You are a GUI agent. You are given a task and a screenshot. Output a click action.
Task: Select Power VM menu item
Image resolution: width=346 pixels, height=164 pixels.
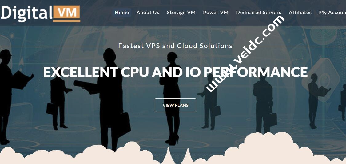[x=216, y=13]
